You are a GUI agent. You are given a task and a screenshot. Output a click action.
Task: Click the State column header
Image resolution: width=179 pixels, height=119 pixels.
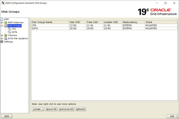161,22
